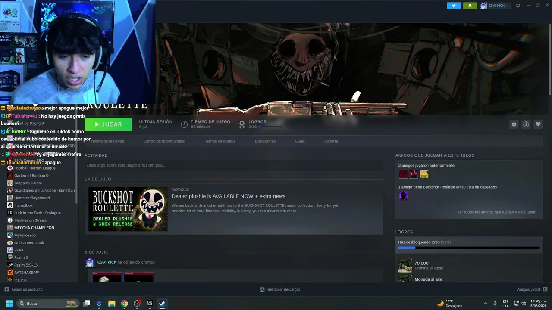
Task: Open Dealer plushie news thumbnail
Action: (128, 209)
